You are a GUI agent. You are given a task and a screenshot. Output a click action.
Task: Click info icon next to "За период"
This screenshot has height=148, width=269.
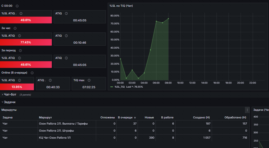(20, 50)
